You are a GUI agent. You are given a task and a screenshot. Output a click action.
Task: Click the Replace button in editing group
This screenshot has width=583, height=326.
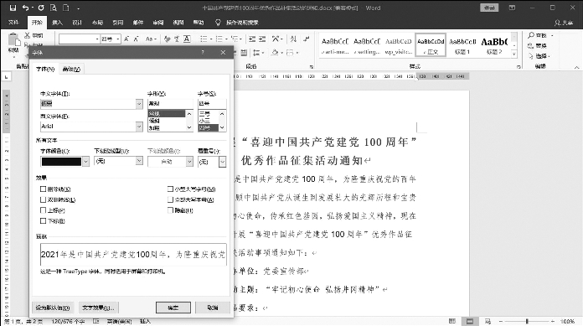[x=538, y=46]
